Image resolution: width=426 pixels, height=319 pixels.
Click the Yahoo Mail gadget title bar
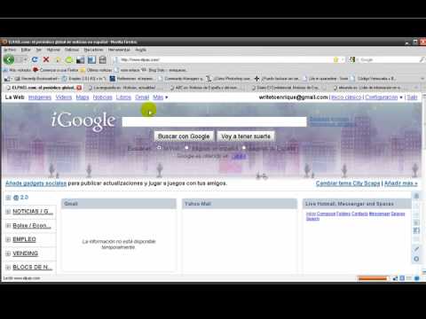click(x=240, y=204)
